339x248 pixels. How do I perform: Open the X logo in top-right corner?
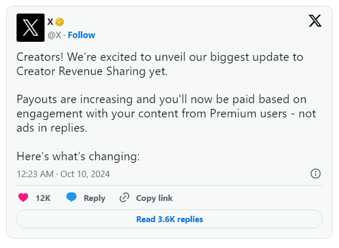pyautogui.click(x=315, y=21)
